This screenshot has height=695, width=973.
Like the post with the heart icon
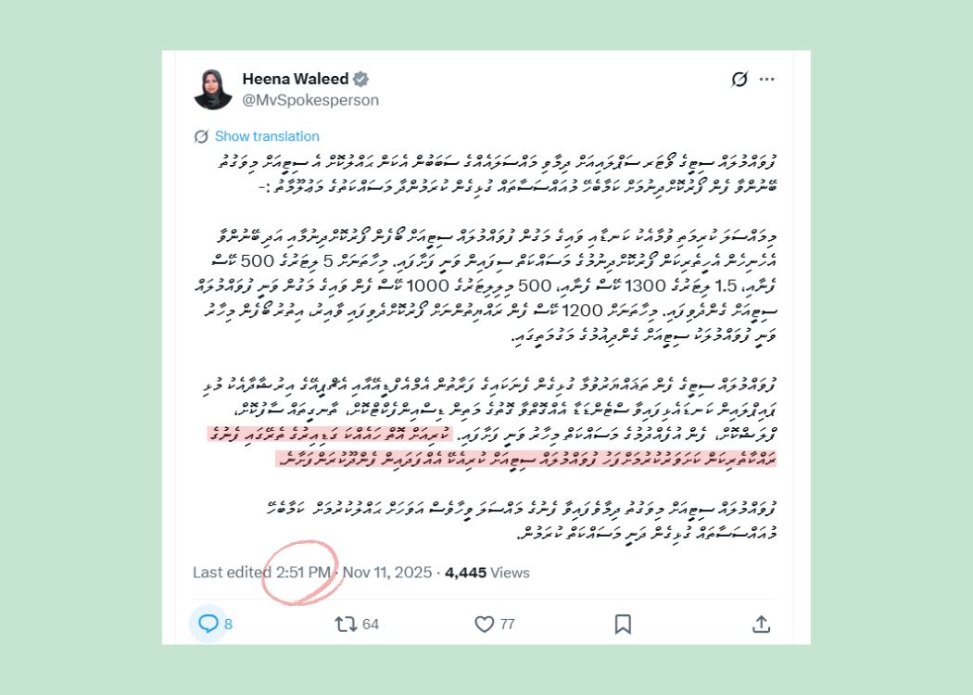484,624
